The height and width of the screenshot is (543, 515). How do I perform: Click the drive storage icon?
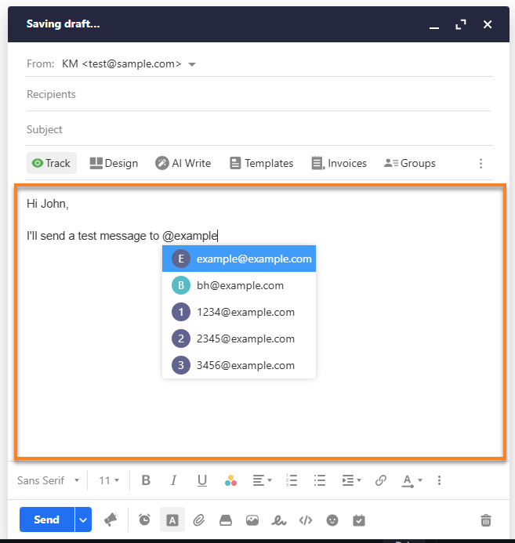pos(226,520)
